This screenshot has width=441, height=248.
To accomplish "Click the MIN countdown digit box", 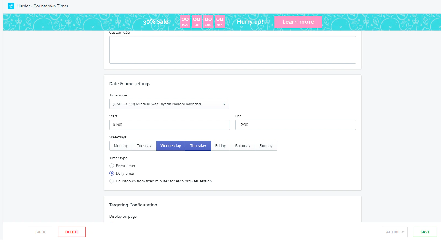I will (x=208, y=21).
